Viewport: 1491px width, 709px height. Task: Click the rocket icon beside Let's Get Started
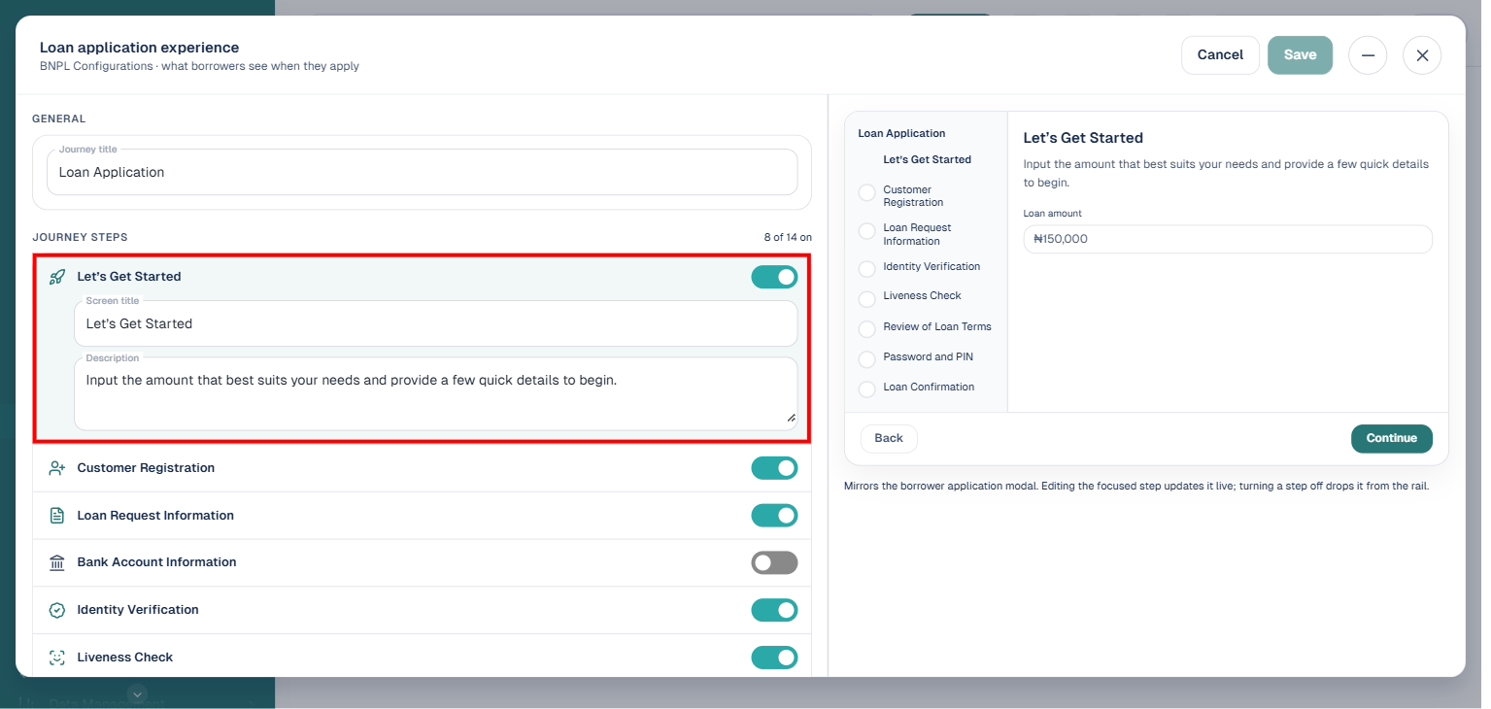tap(56, 277)
